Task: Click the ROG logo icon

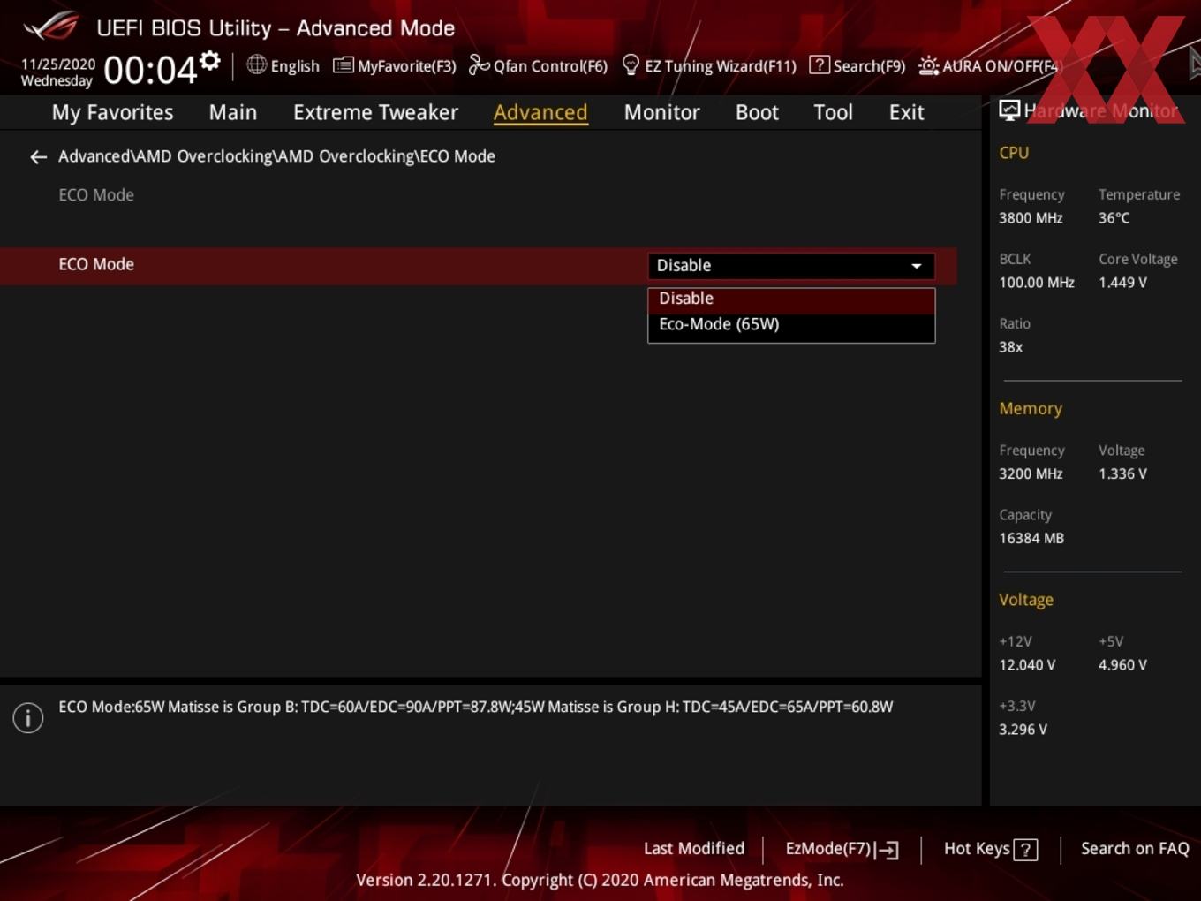Action: click(x=51, y=26)
